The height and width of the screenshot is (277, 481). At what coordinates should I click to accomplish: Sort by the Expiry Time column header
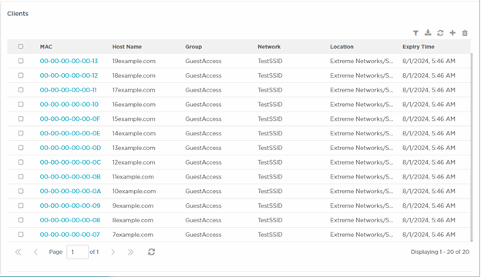(x=419, y=47)
